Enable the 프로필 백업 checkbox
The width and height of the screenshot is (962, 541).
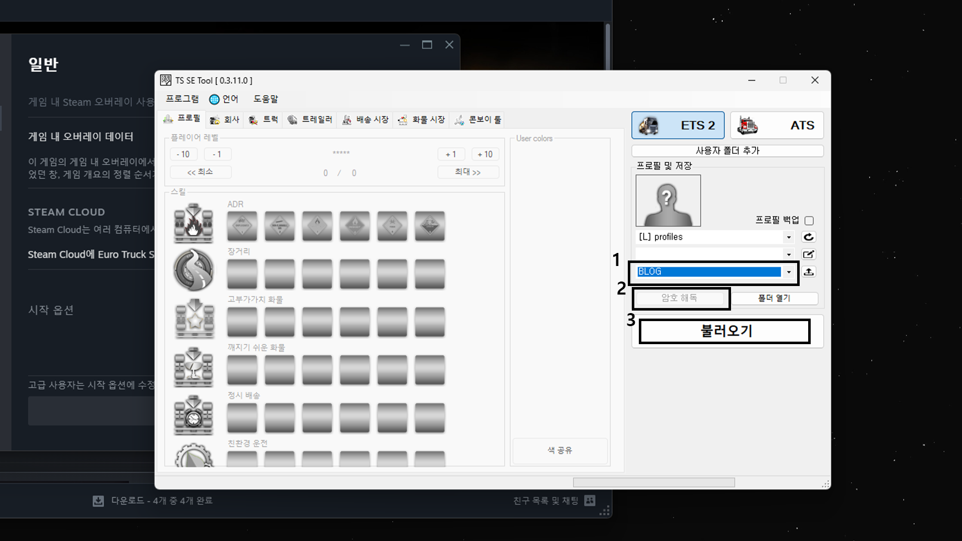point(809,220)
